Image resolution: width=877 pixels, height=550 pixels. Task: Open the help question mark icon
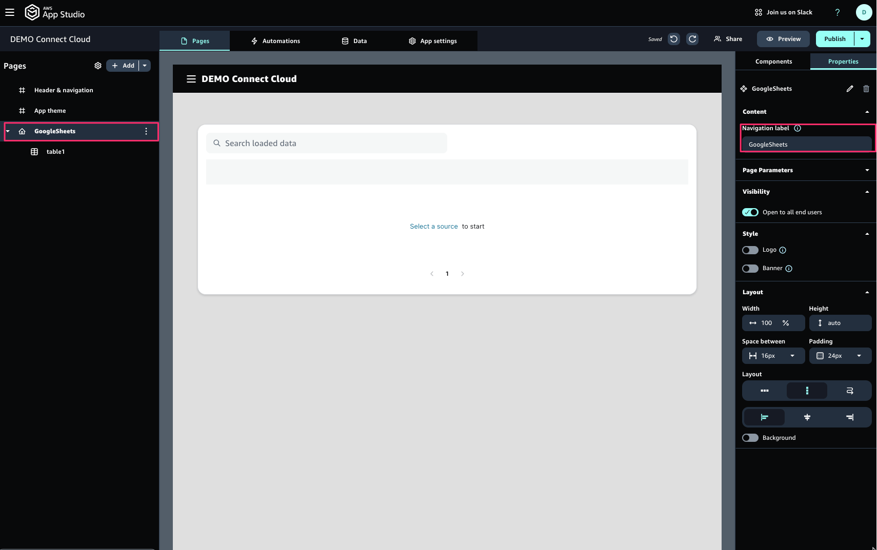[x=838, y=12]
